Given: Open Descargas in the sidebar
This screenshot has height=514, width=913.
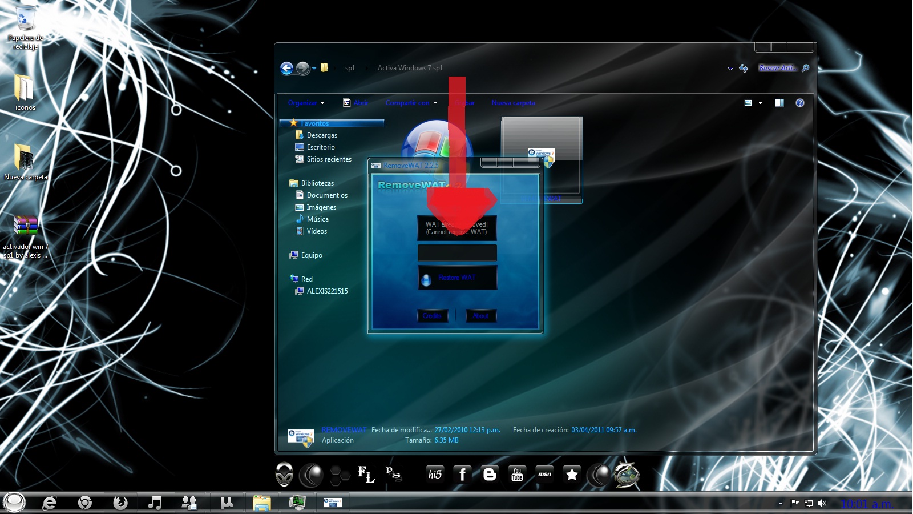Looking at the screenshot, I should pos(322,135).
